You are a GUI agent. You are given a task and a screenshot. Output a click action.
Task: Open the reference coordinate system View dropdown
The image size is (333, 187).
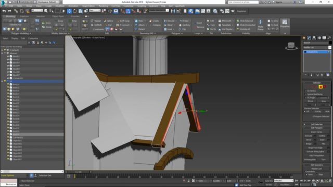[x=95, y=10]
